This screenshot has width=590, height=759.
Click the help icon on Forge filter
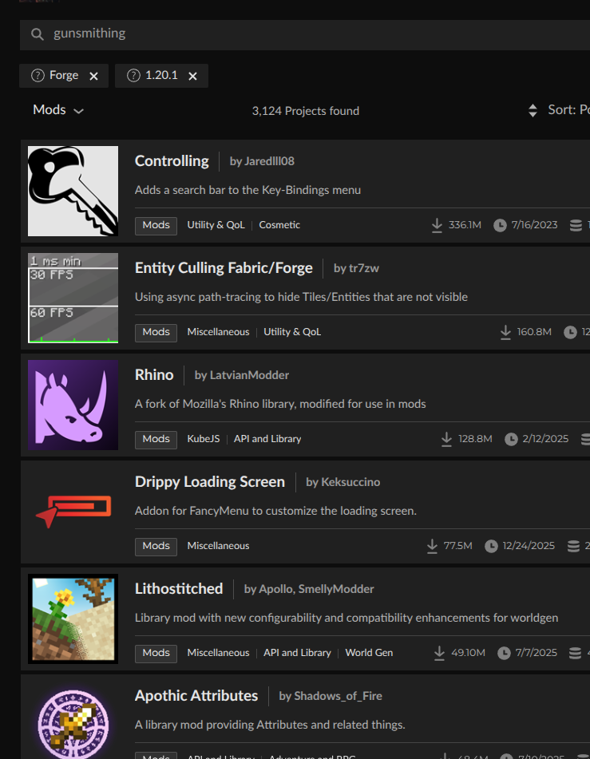coord(37,76)
